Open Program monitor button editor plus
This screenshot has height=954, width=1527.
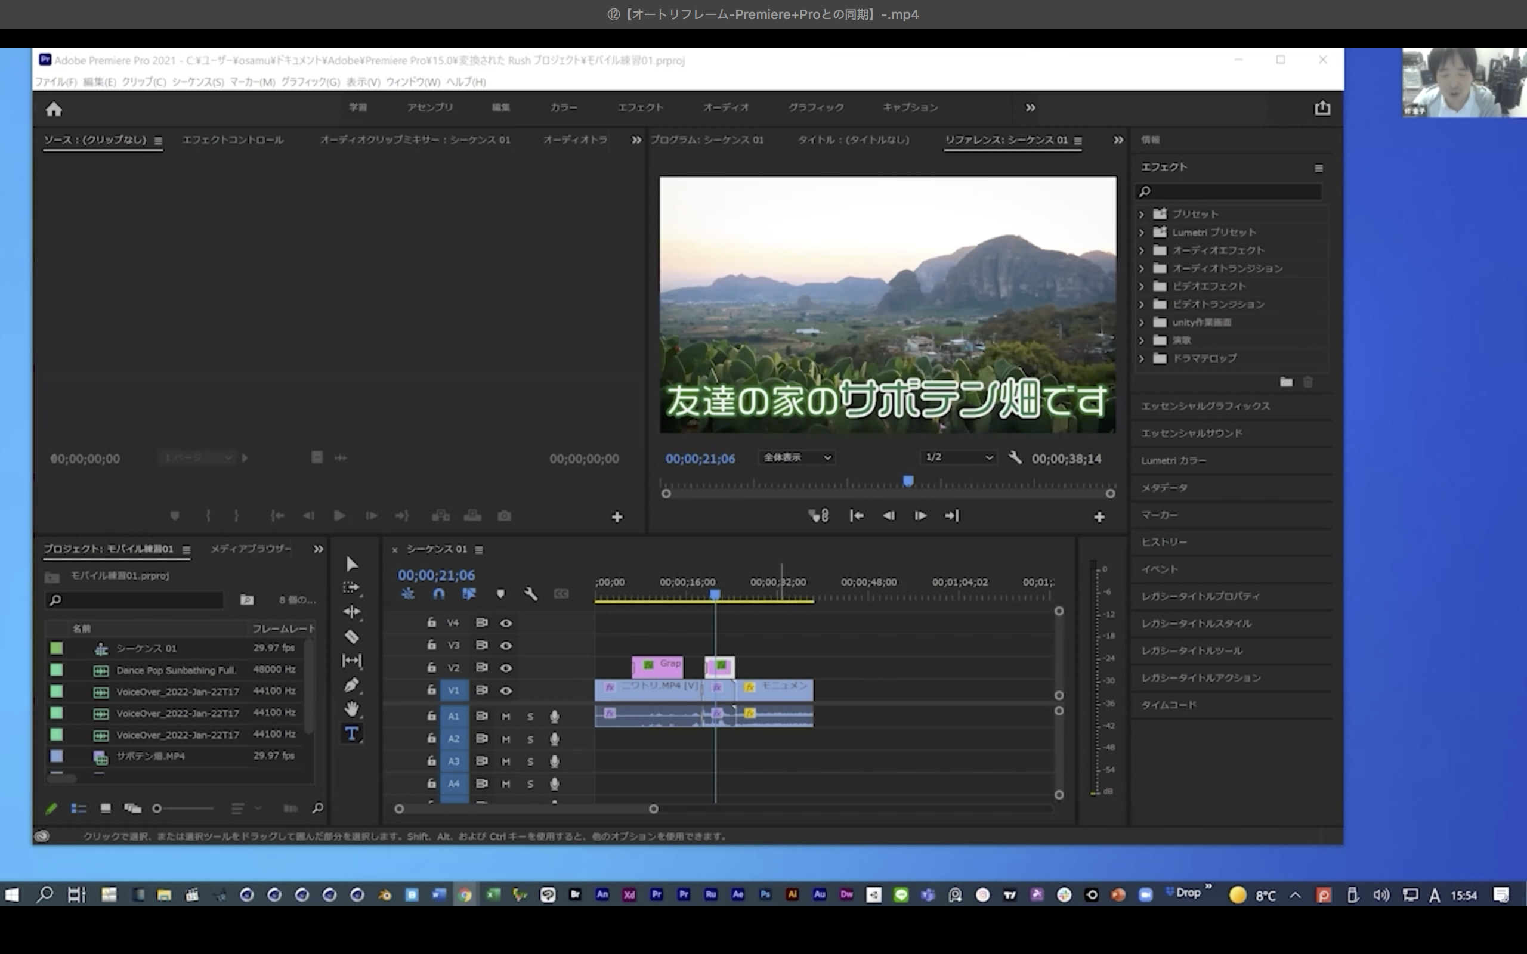coord(1099,518)
